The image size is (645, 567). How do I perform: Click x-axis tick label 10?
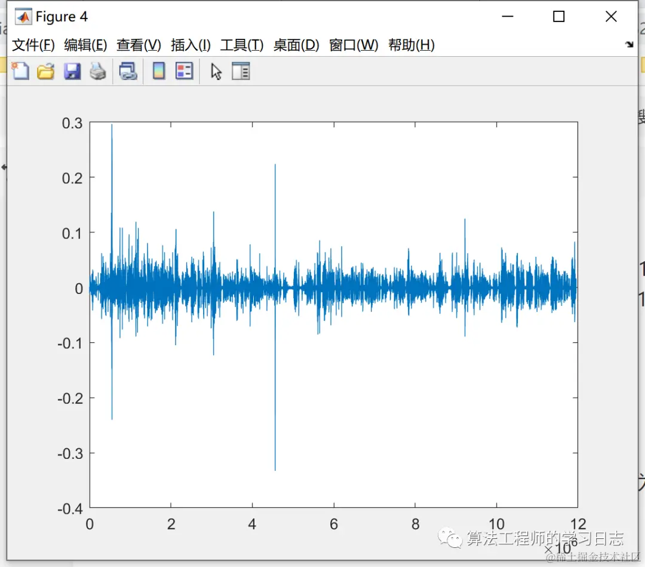(496, 524)
